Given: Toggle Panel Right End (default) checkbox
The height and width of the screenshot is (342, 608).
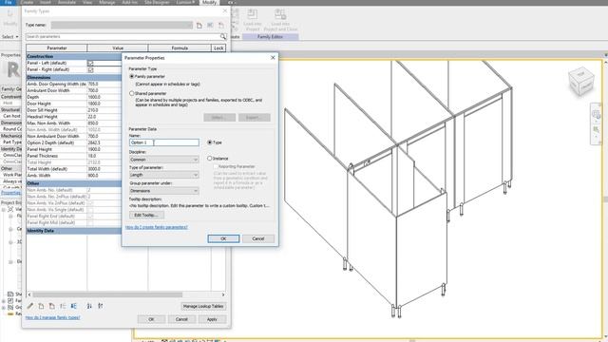Looking at the screenshot, I should 91,217.
